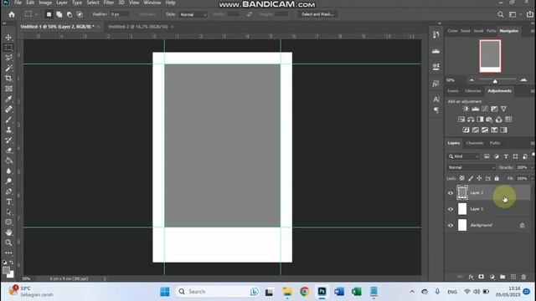This screenshot has width=536, height=301.
Task: Open the Style dropdown in options bar
Action: pyautogui.click(x=193, y=14)
